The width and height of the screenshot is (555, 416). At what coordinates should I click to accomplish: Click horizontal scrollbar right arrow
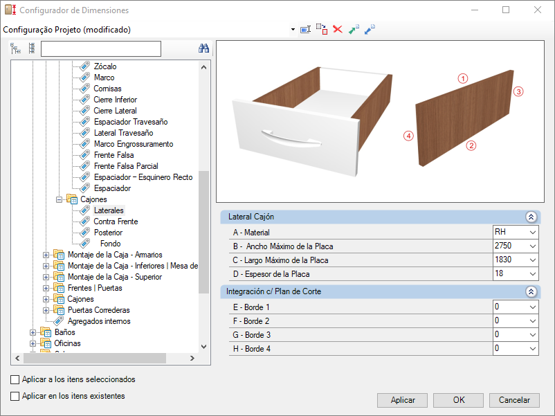[192, 359]
